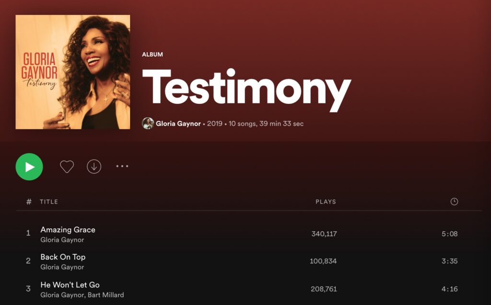491x305 pixels.
Task: Click the # column header
Action: [29, 202]
